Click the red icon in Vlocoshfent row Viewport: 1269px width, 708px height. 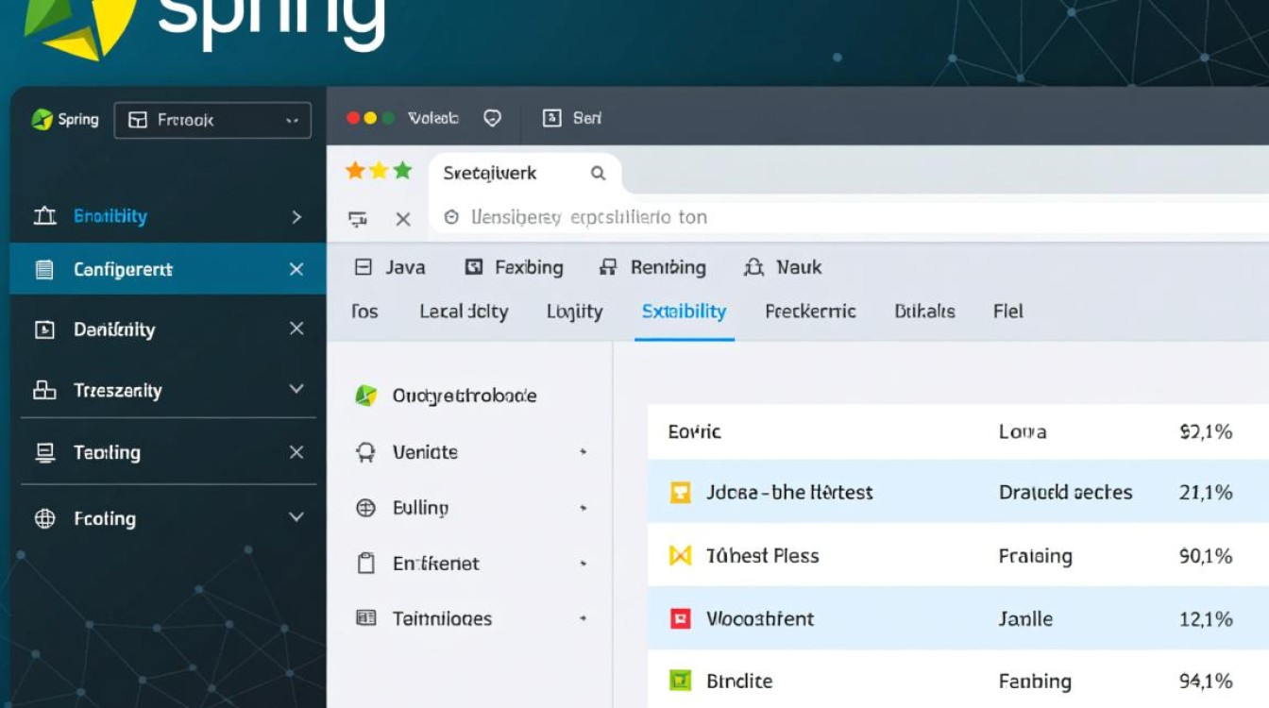pos(680,619)
